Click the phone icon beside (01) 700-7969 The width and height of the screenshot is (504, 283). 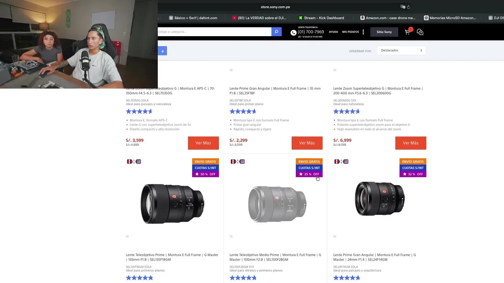tap(293, 33)
